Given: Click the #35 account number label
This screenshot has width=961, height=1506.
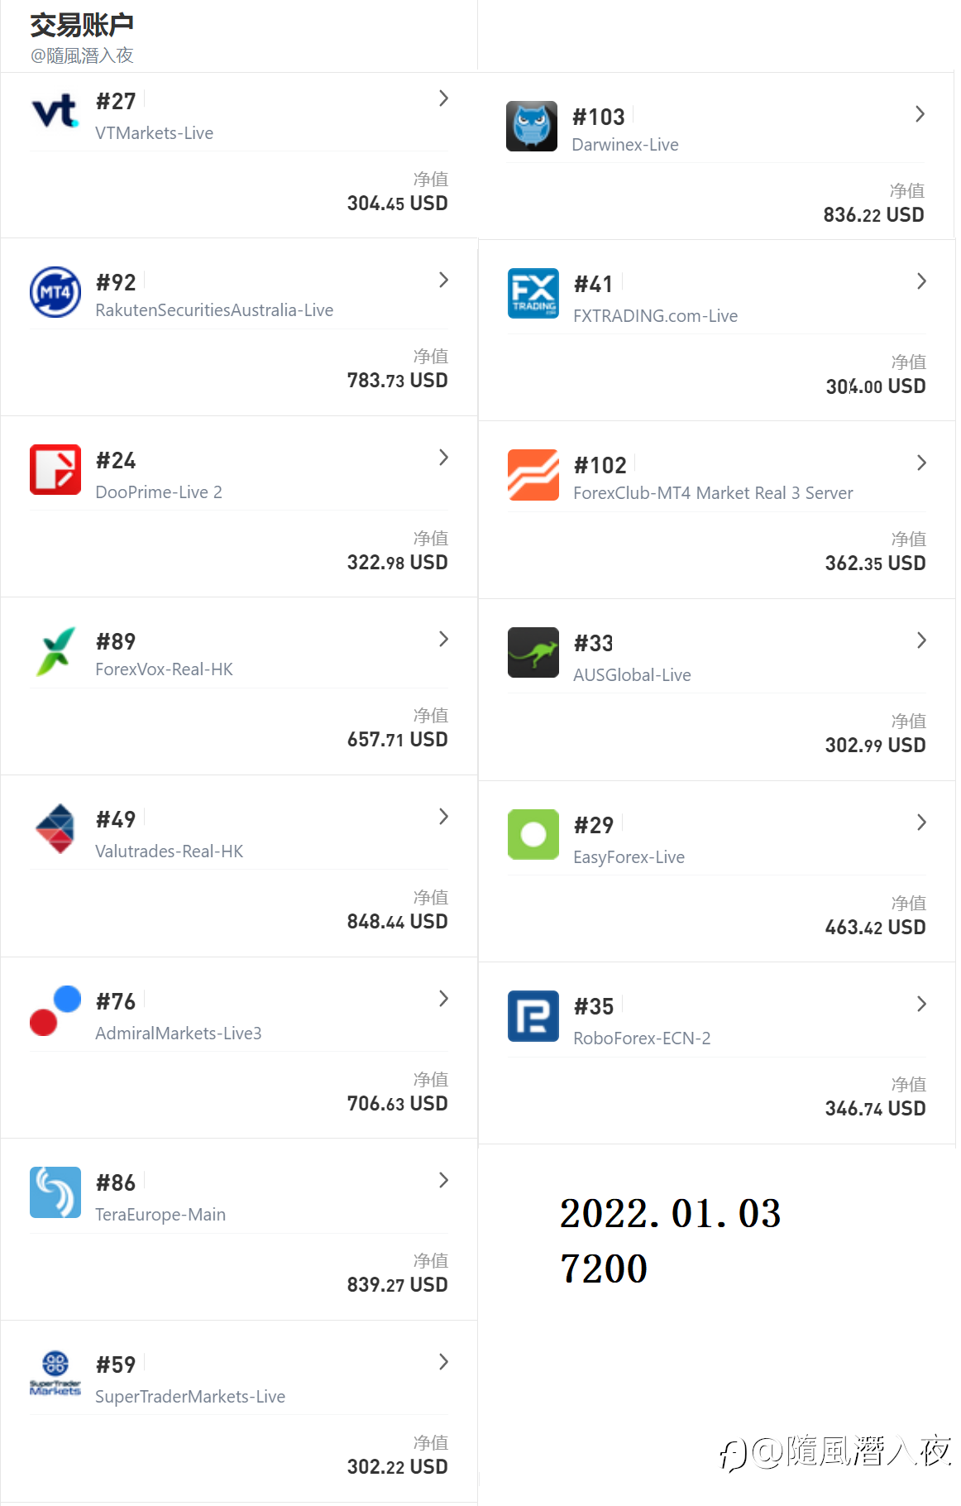Looking at the screenshot, I should pyautogui.click(x=594, y=1007).
